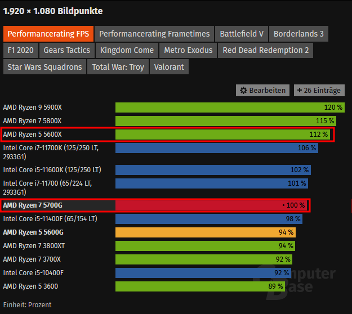Open the Borderlands 3 tab

tap(298, 34)
